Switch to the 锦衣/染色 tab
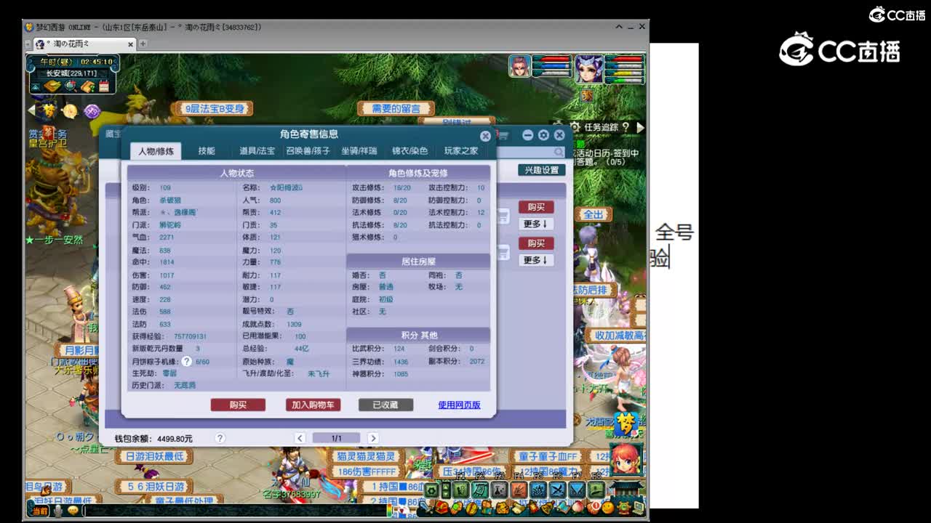The width and height of the screenshot is (931, 523). [409, 151]
